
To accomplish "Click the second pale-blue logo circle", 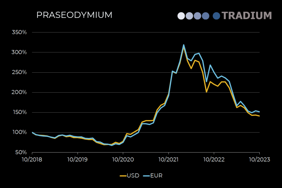I will pyautogui.click(x=189, y=16).
